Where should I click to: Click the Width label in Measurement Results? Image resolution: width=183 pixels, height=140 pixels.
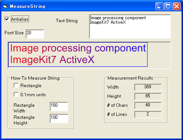[x=113, y=87]
